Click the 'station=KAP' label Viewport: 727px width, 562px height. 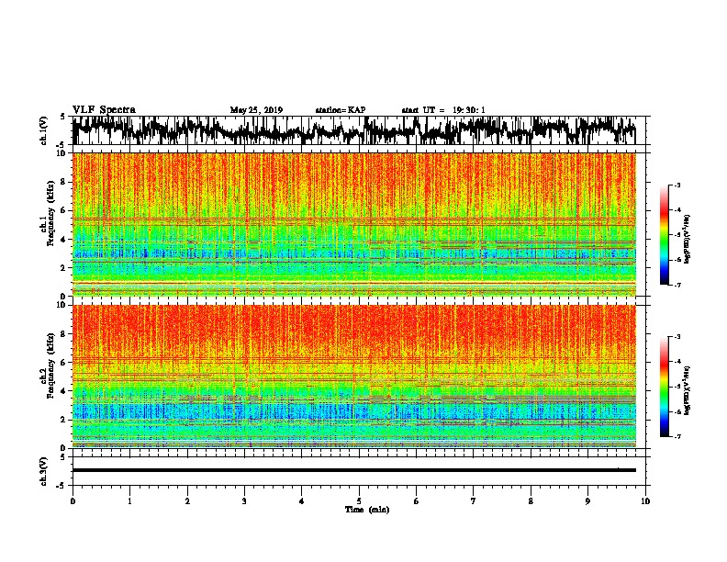(341, 110)
